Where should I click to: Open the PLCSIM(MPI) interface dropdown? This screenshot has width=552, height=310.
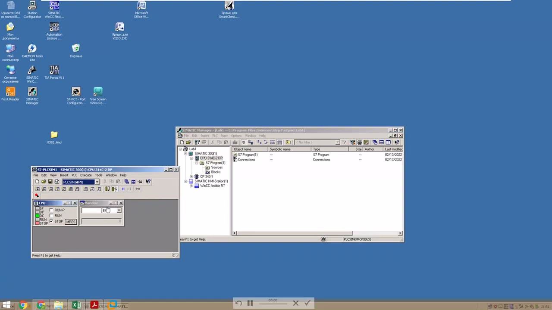[x=97, y=182]
